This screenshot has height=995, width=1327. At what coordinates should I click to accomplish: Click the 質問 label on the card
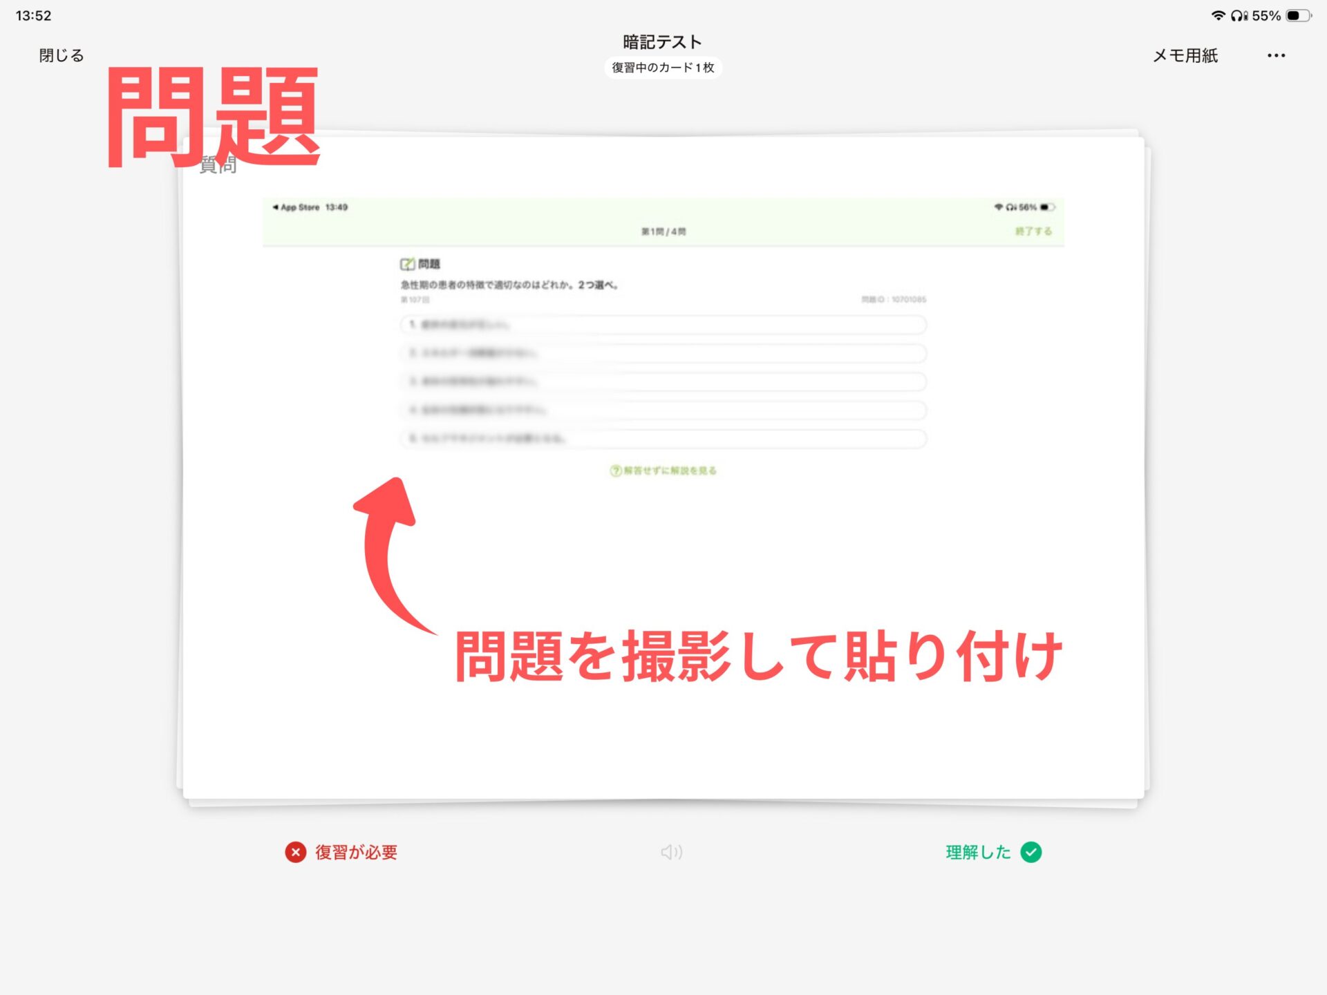pos(218,166)
